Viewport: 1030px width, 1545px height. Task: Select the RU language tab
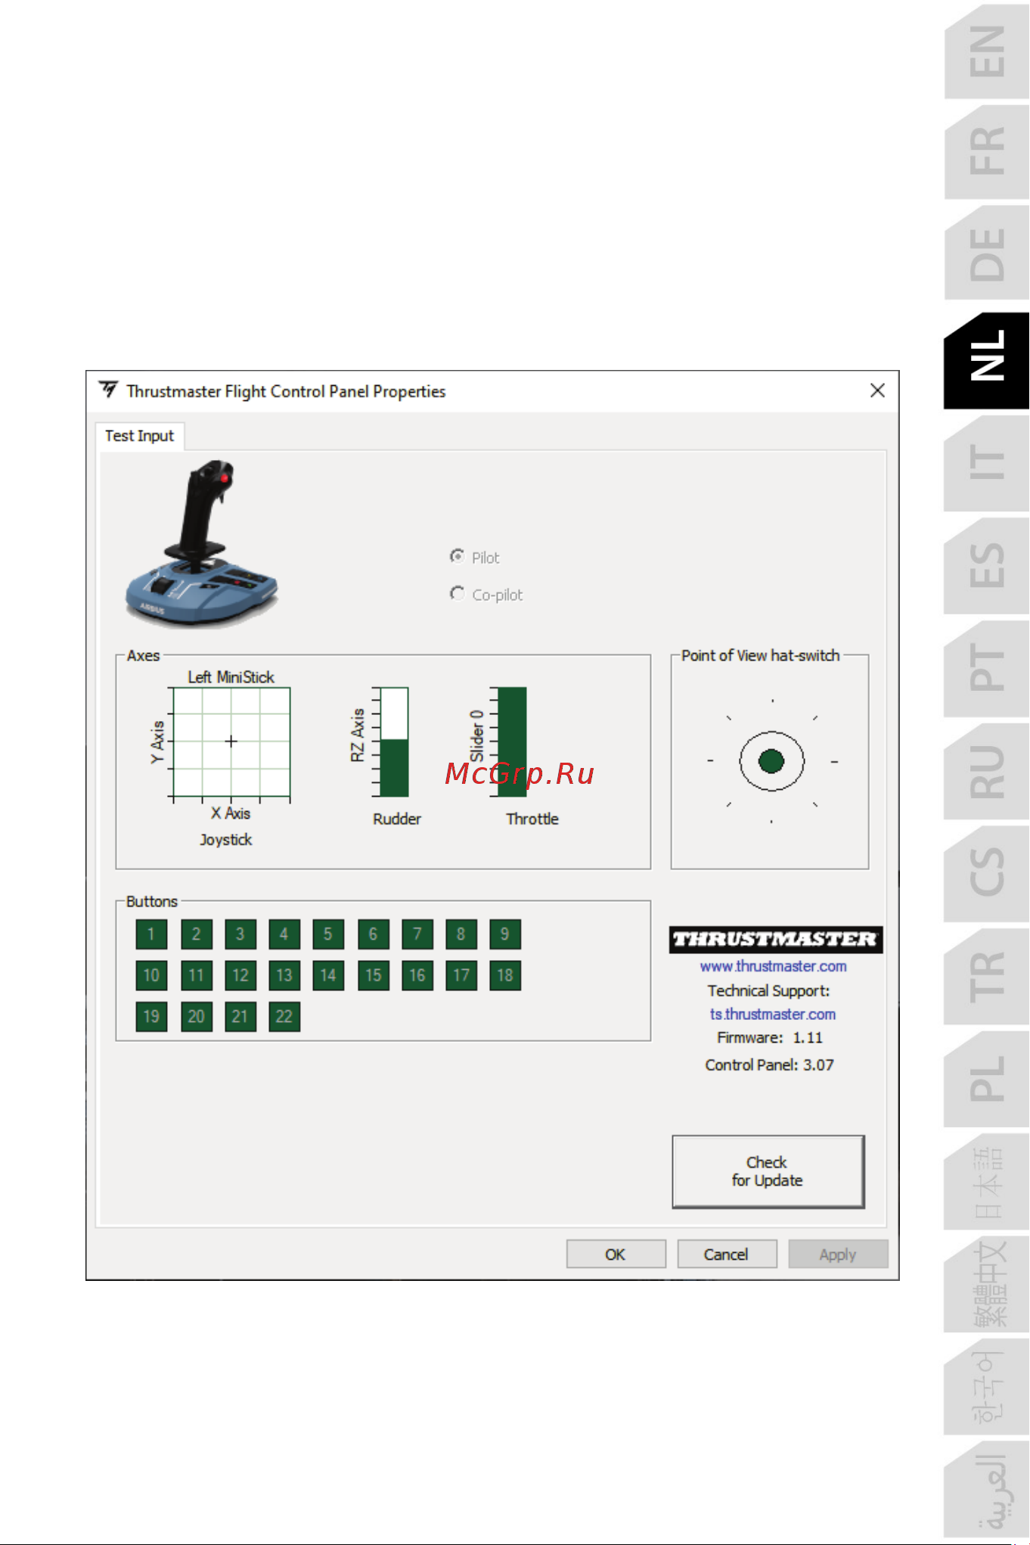[987, 770]
